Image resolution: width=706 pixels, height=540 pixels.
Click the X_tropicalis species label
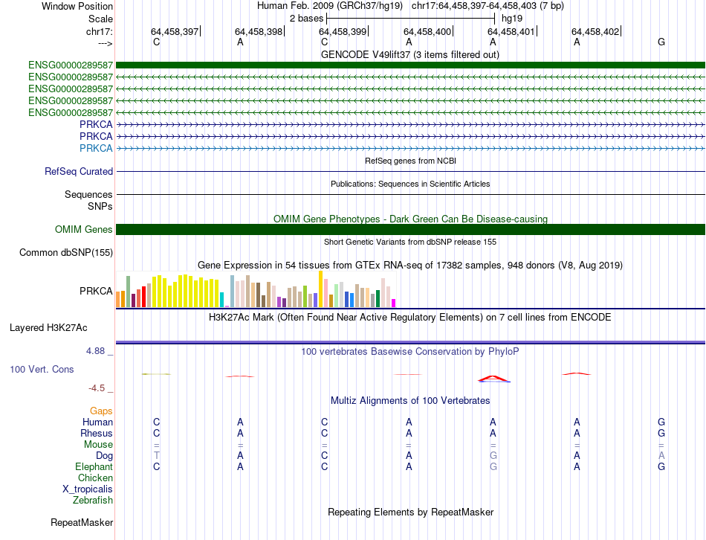pos(88,489)
